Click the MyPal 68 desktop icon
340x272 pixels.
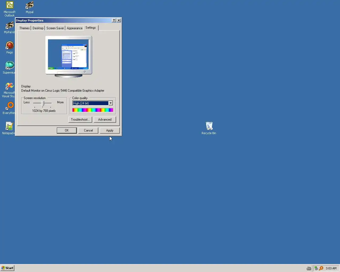pyautogui.click(x=10, y=28)
